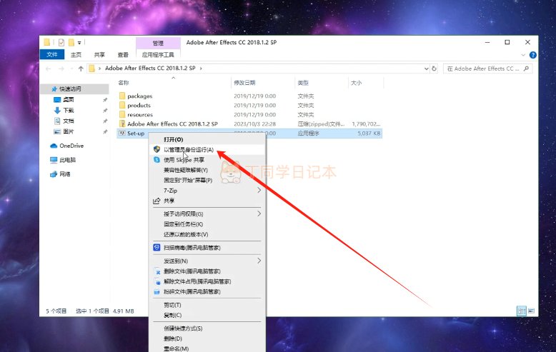Choose 删除文件(腾讯电脑管家) entry
Image resolution: width=556 pixels, height=352 pixels.
coord(207,271)
